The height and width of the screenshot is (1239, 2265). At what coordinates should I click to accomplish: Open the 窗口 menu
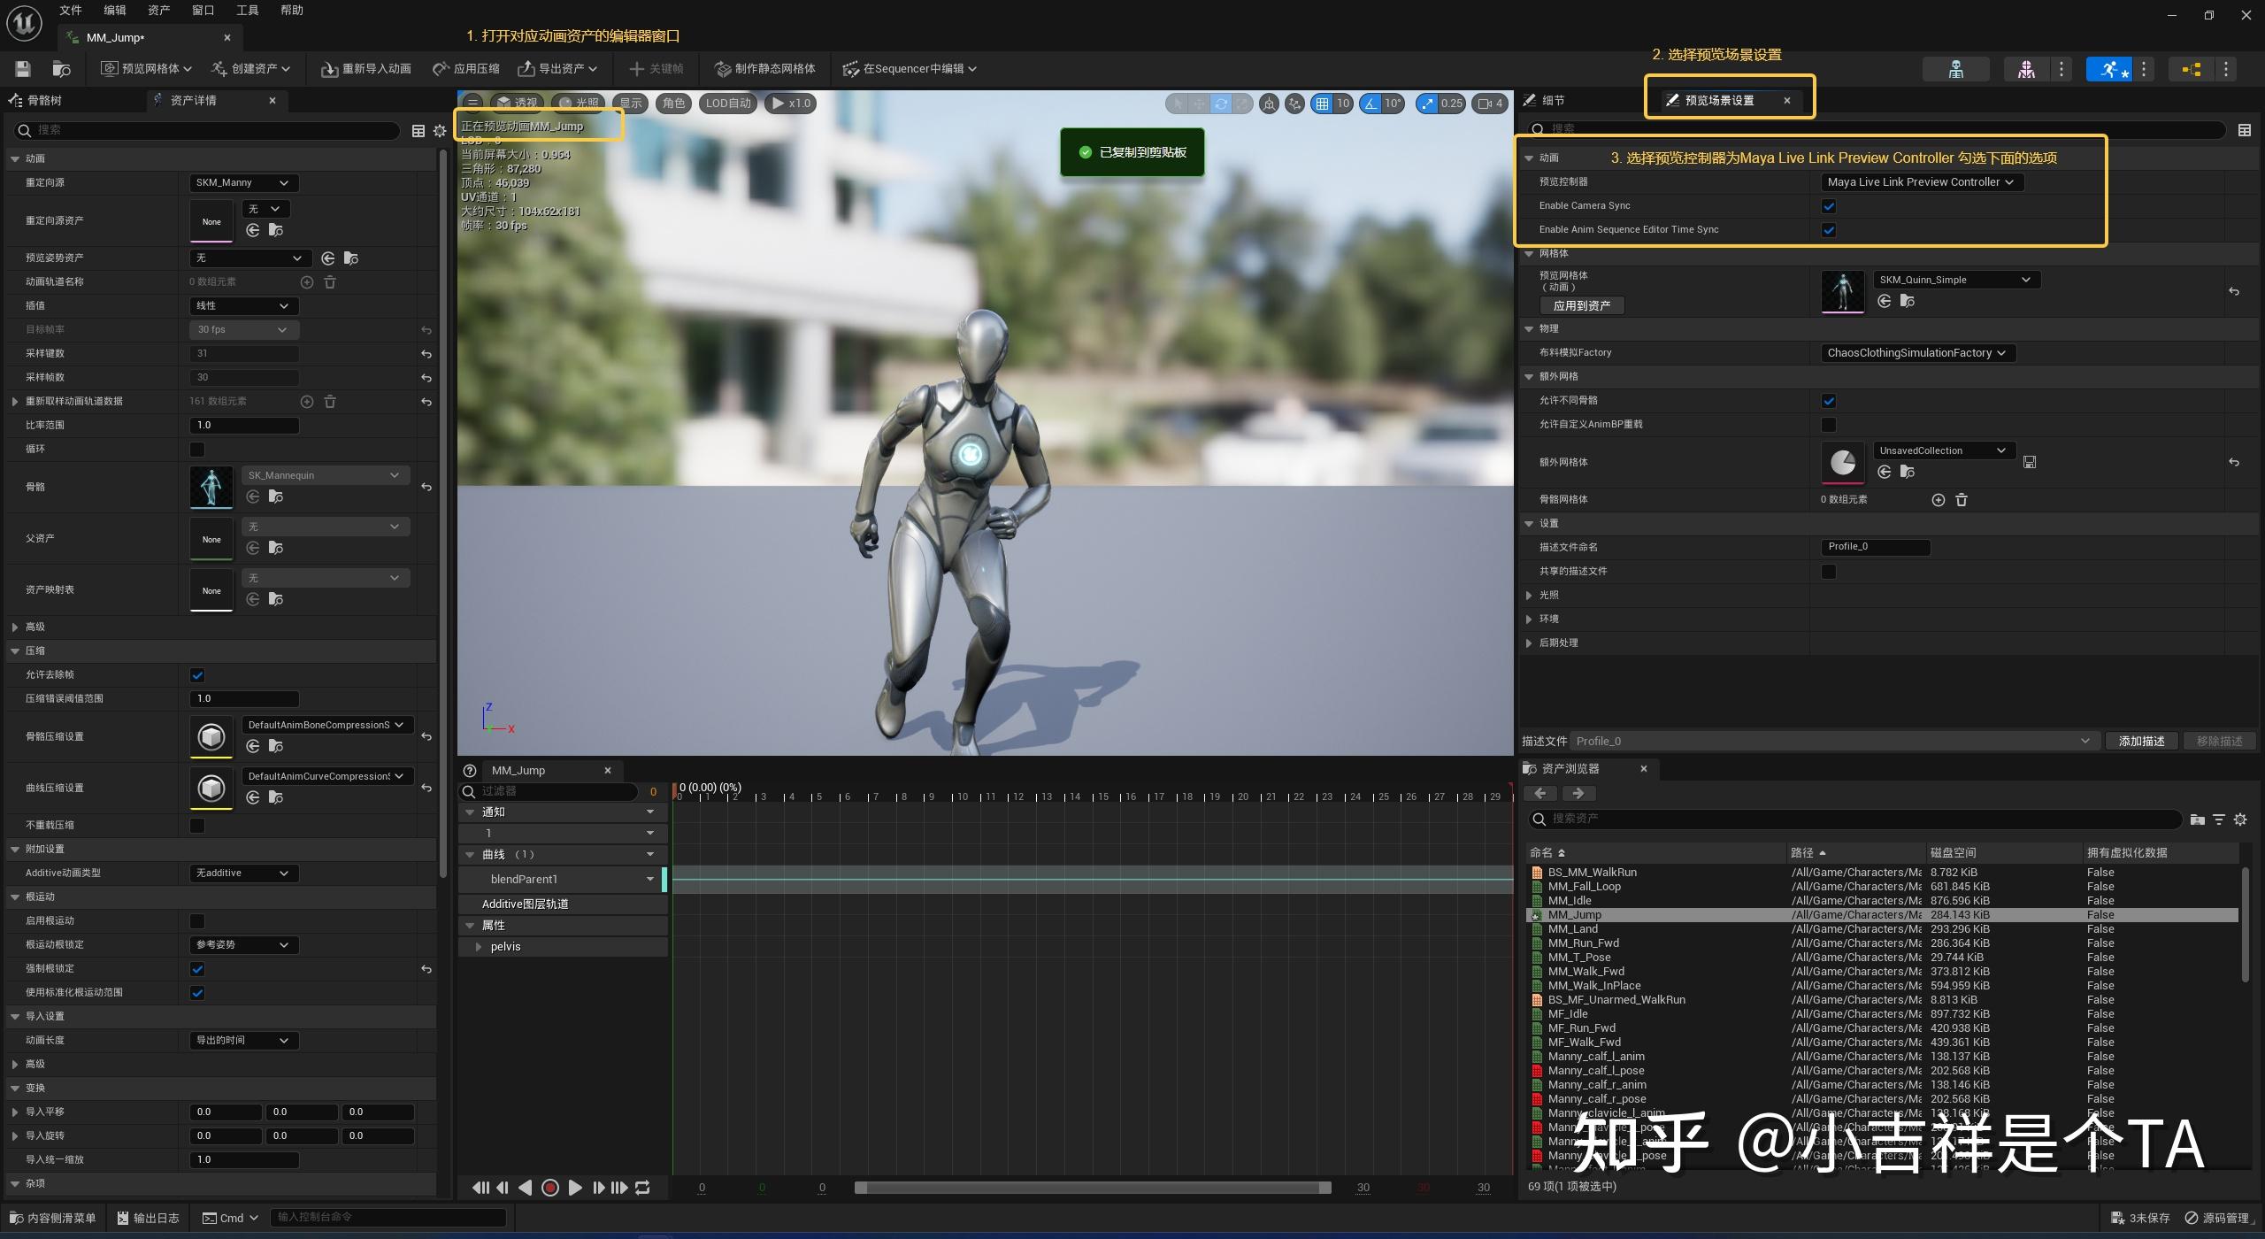point(202,10)
